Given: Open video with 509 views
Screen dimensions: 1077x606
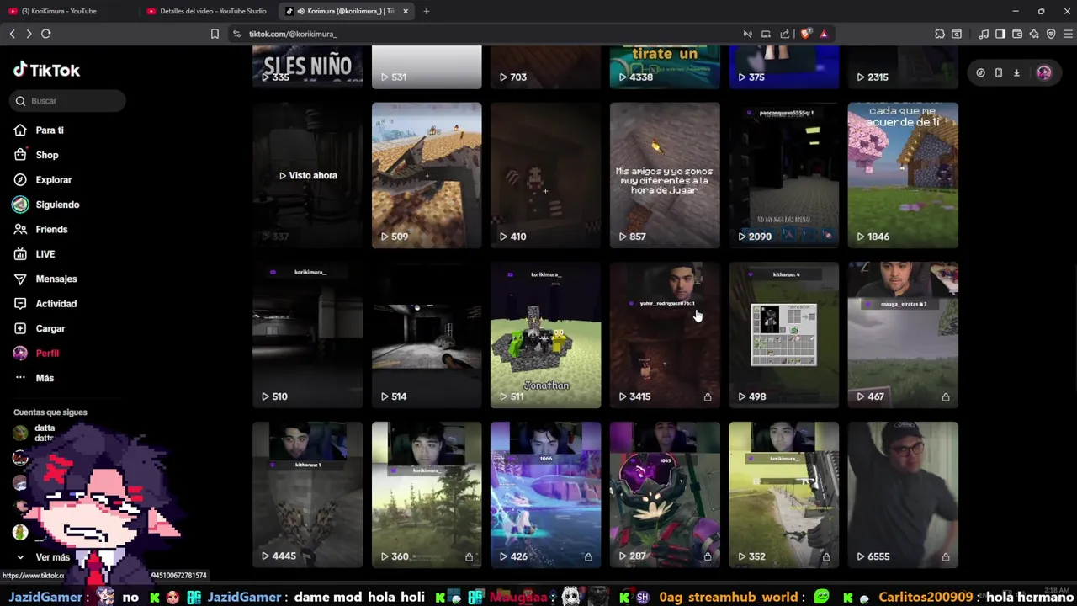Looking at the screenshot, I should pyautogui.click(x=427, y=175).
